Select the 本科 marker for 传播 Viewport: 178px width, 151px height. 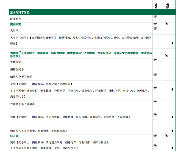pyautogui.click(x=155, y=115)
